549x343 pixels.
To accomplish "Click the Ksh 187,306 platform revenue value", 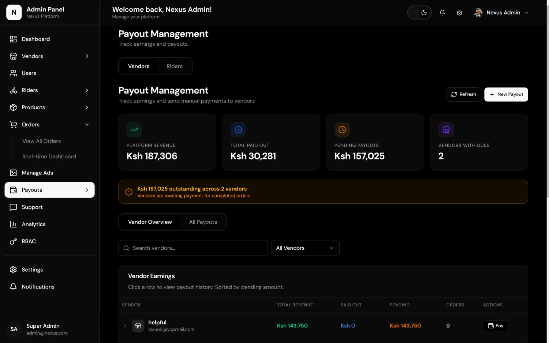I will pyautogui.click(x=152, y=156).
